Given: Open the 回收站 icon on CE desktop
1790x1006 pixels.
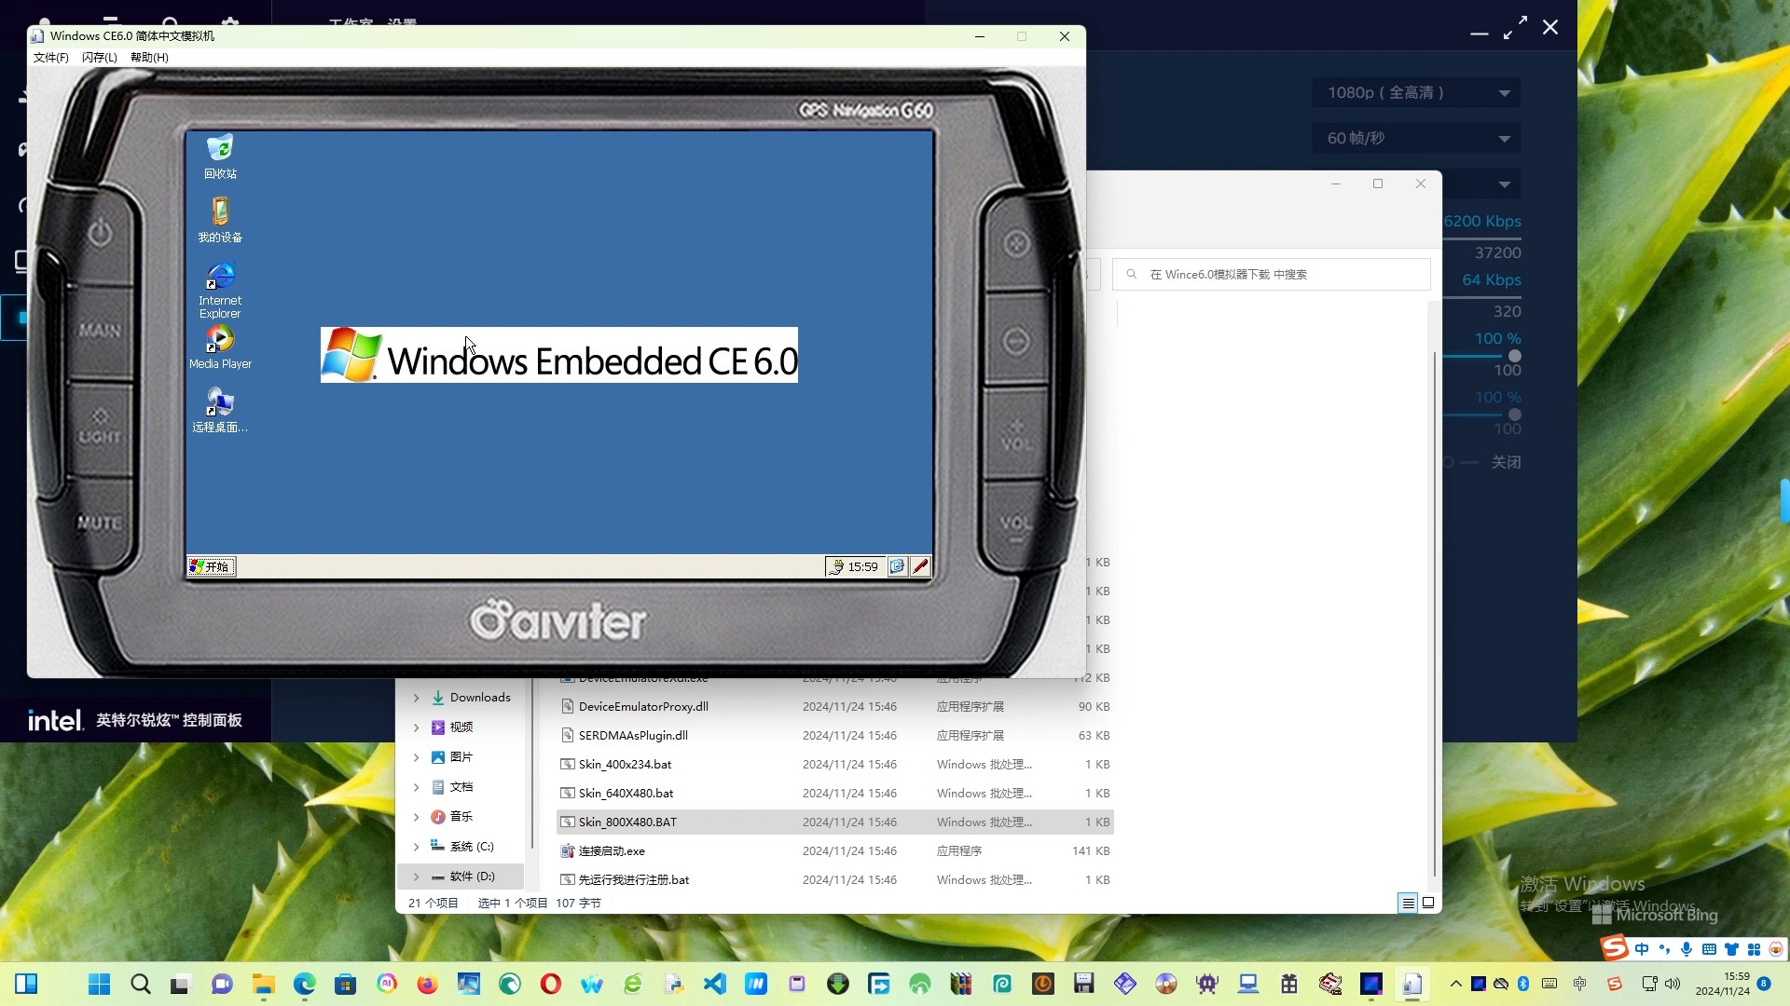Looking at the screenshot, I should tap(220, 156).
